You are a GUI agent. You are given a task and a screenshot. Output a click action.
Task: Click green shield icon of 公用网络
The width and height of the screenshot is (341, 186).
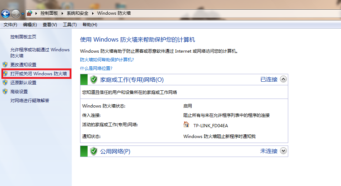(x=94, y=151)
